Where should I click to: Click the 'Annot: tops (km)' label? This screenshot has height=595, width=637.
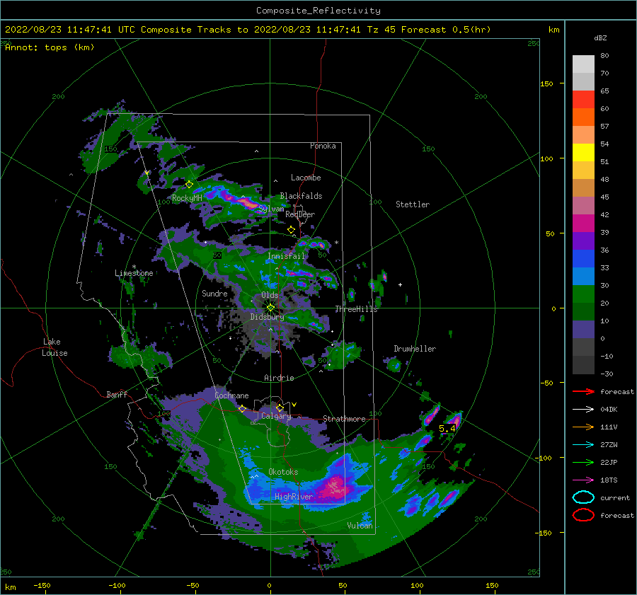click(x=50, y=47)
